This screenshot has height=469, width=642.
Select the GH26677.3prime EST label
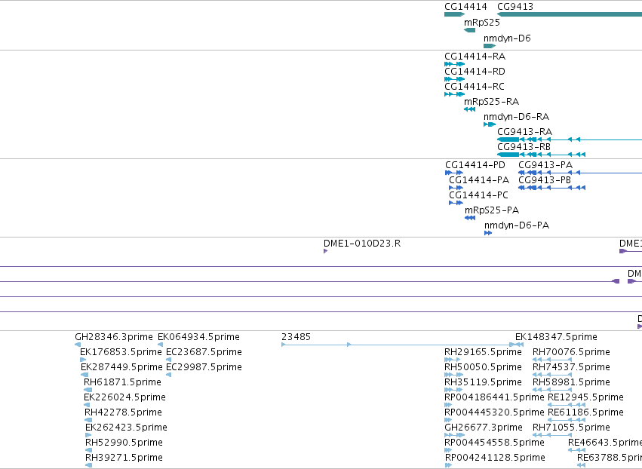(484, 428)
